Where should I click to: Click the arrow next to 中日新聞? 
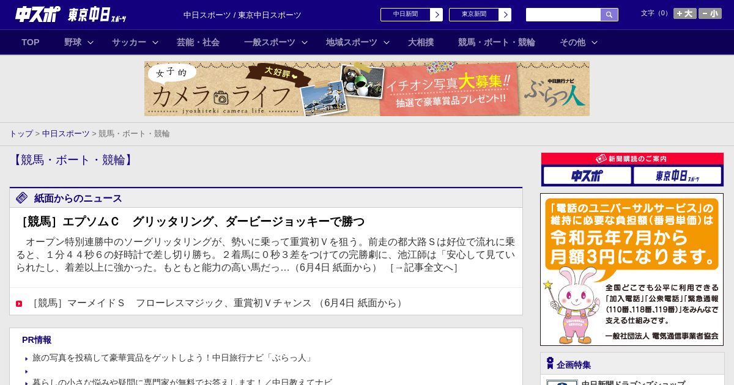(x=437, y=15)
